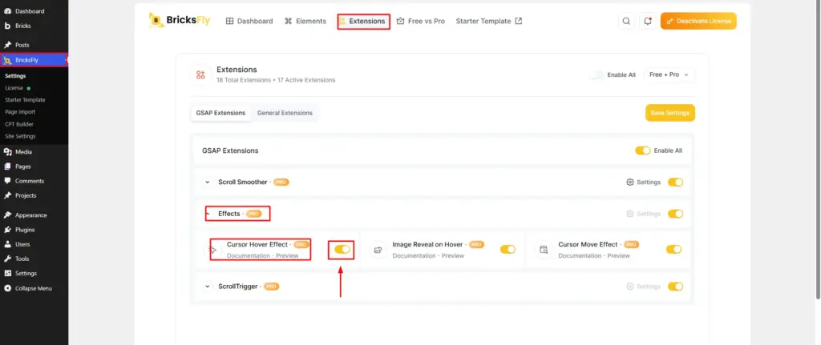Viewport: 821px width, 345px height.
Task: Switch to the General Extensions tab
Action: pyautogui.click(x=285, y=113)
